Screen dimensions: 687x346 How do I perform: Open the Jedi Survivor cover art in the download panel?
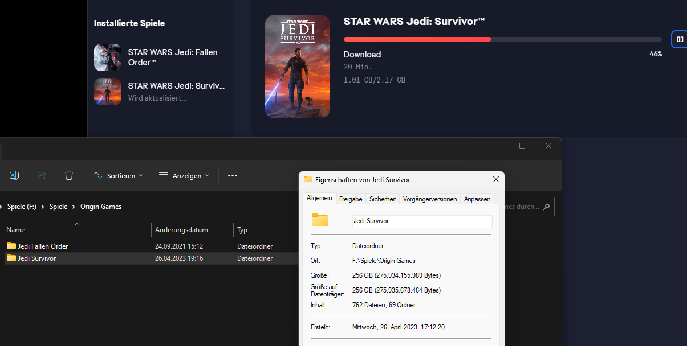tap(298, 67)
